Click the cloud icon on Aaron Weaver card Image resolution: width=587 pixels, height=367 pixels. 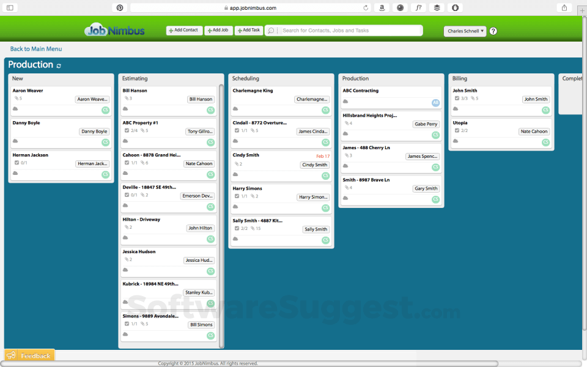pyautogui.click(x=15, y=109)
